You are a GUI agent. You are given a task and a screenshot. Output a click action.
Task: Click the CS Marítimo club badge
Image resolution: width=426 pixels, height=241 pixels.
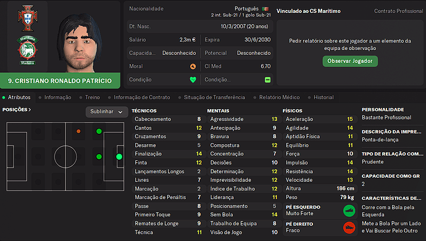coord(27,51)
